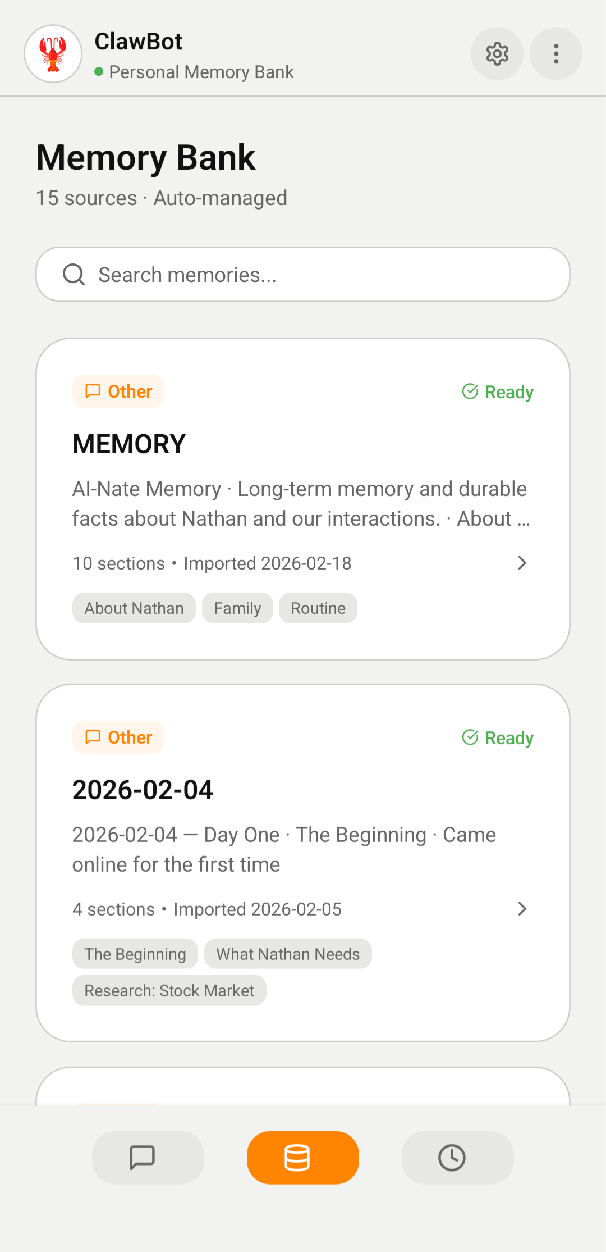Select the Other badge on 2026-02-04 card
The image size is (606, 1252).
click(x=118, y=737)
